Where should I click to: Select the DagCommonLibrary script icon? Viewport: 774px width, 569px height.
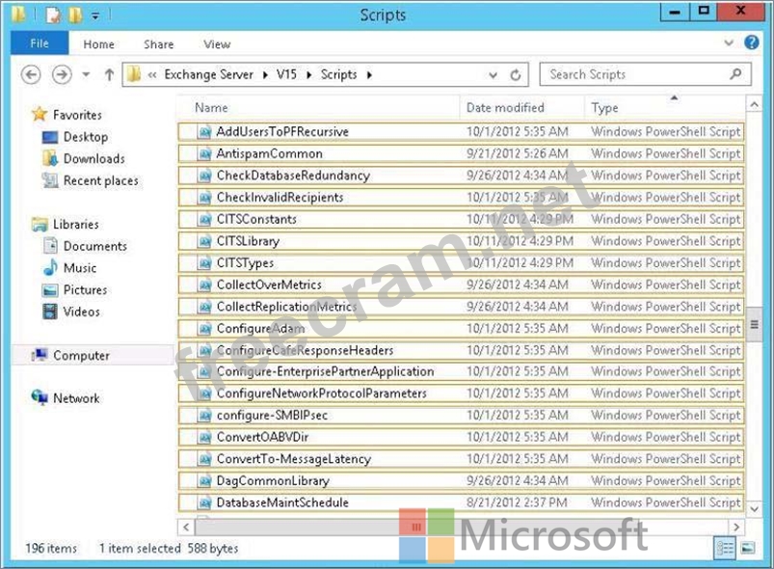[204, 480]
